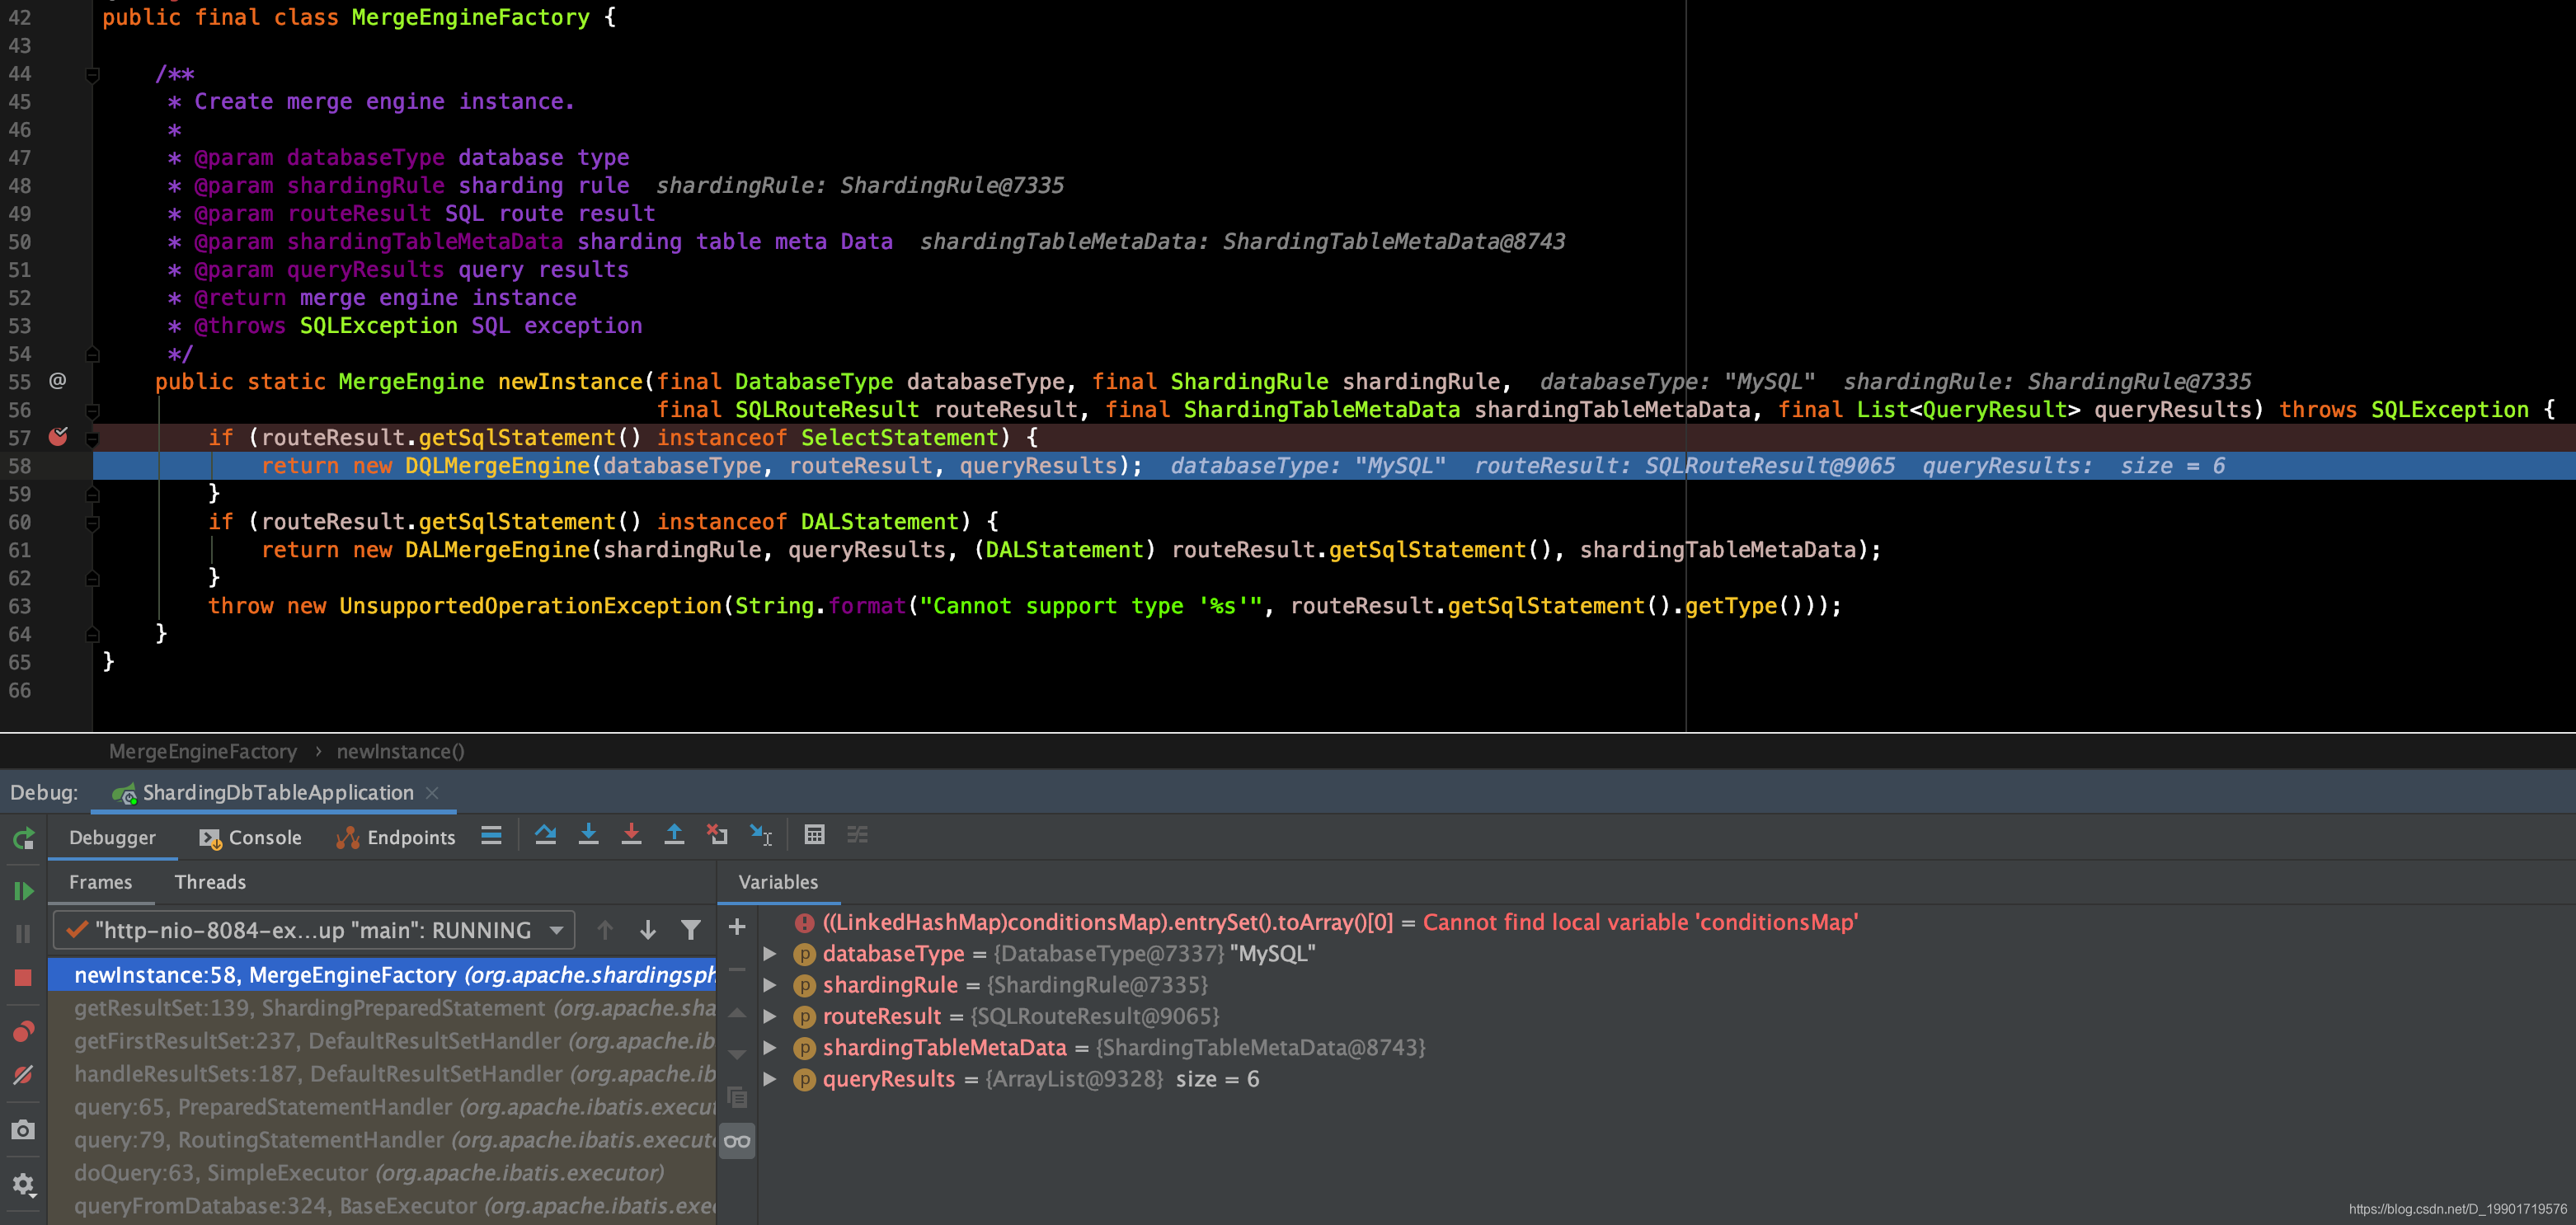Collapse if block fold at line 57
Screen dimensions: 2576x1225
click(x=92, y=438)
